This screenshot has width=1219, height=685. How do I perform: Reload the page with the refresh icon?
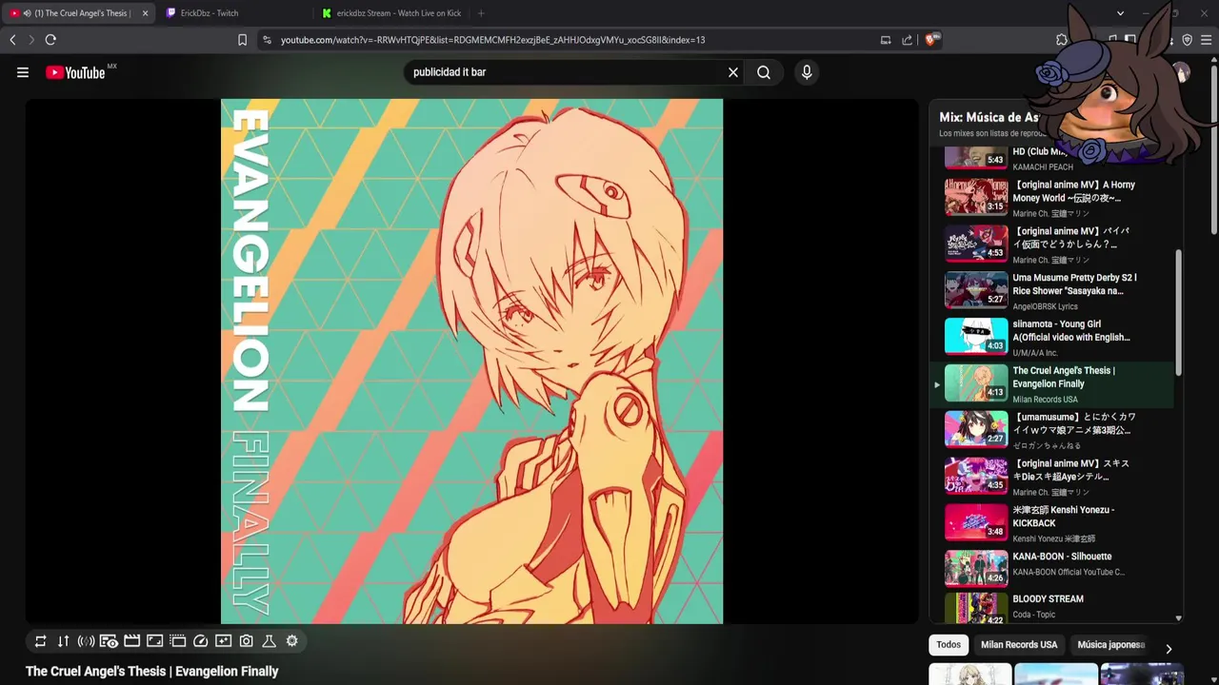click(50, 40)
